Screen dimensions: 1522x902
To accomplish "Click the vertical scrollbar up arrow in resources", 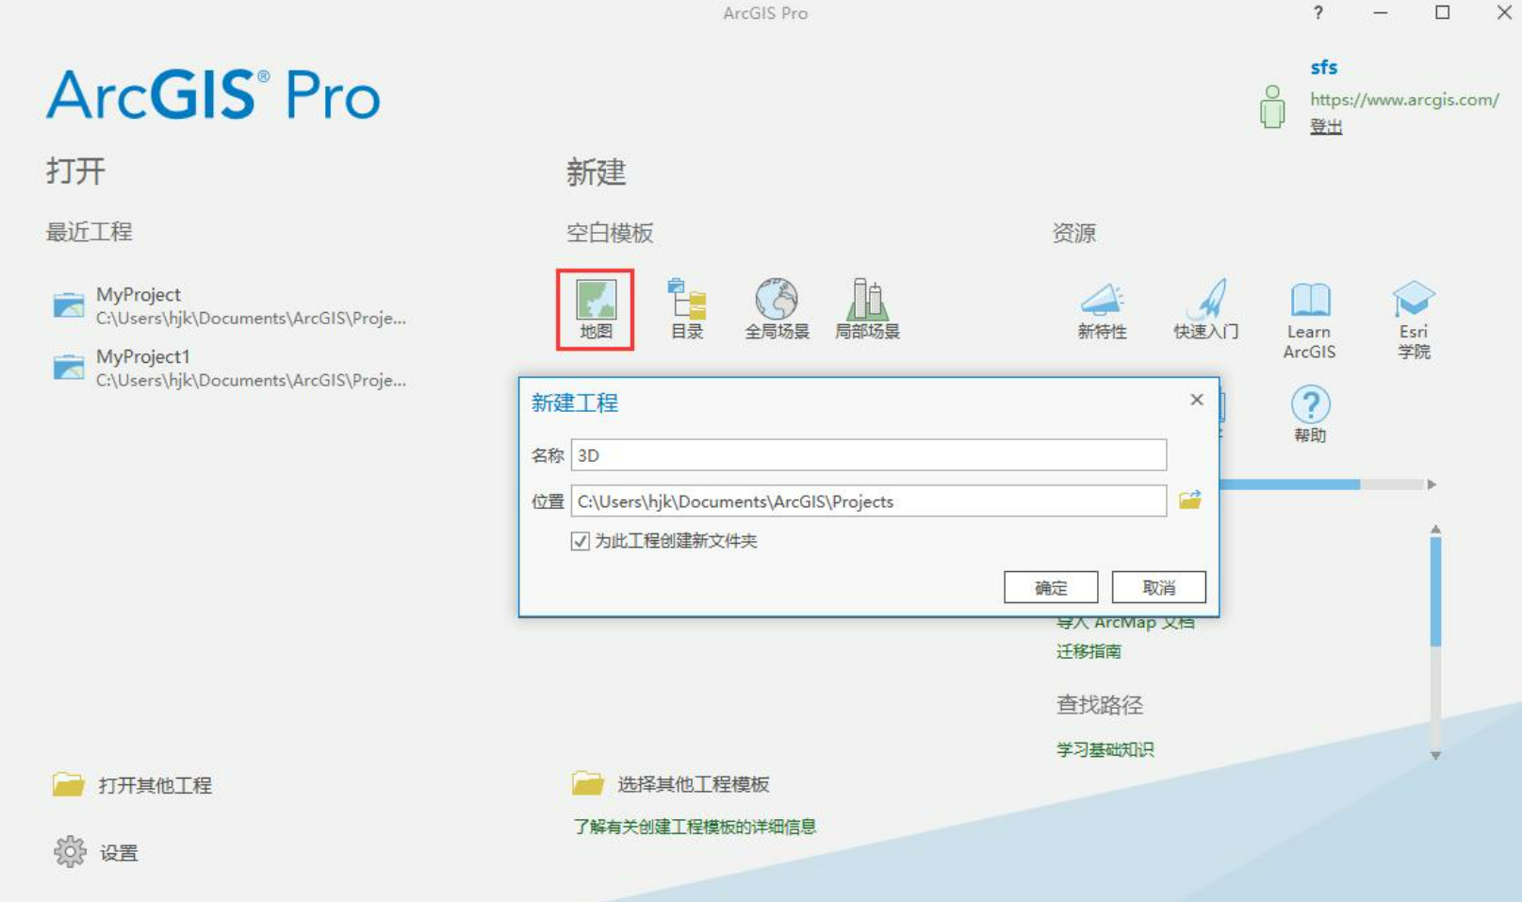I will point(1435,530).
